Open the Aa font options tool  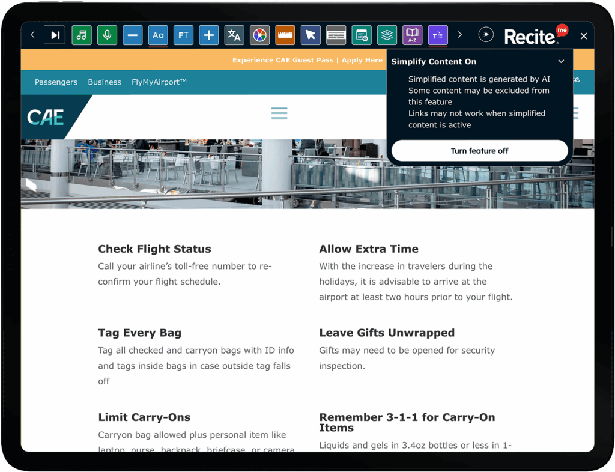(x=158, y=35)
